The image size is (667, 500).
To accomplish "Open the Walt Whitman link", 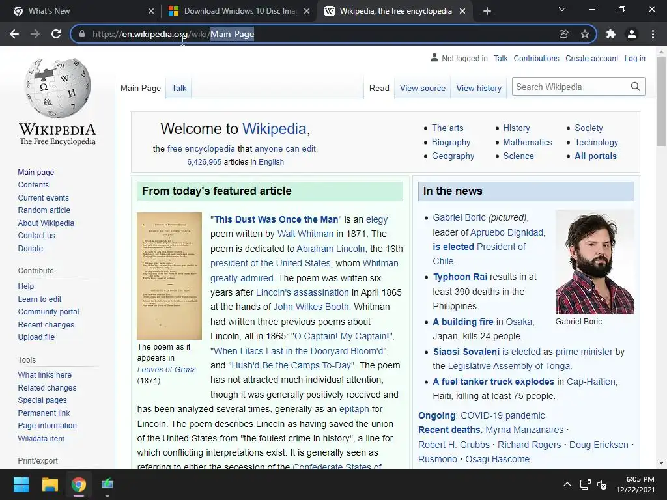I will coord(305,234).
